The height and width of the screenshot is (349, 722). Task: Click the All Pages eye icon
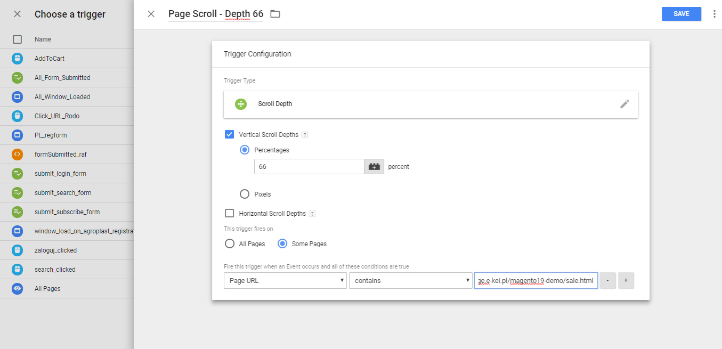pyautogui.click(x=17, y=289)
